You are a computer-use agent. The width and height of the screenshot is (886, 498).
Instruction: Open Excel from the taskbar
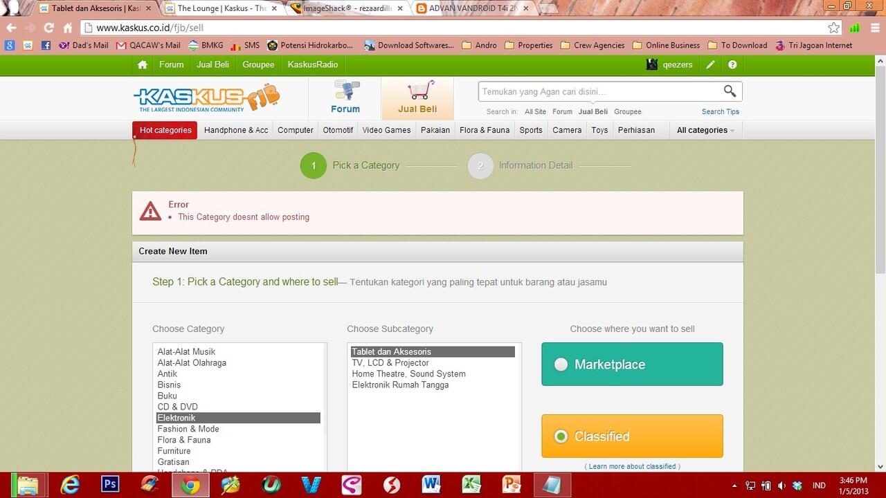(471, 485)
